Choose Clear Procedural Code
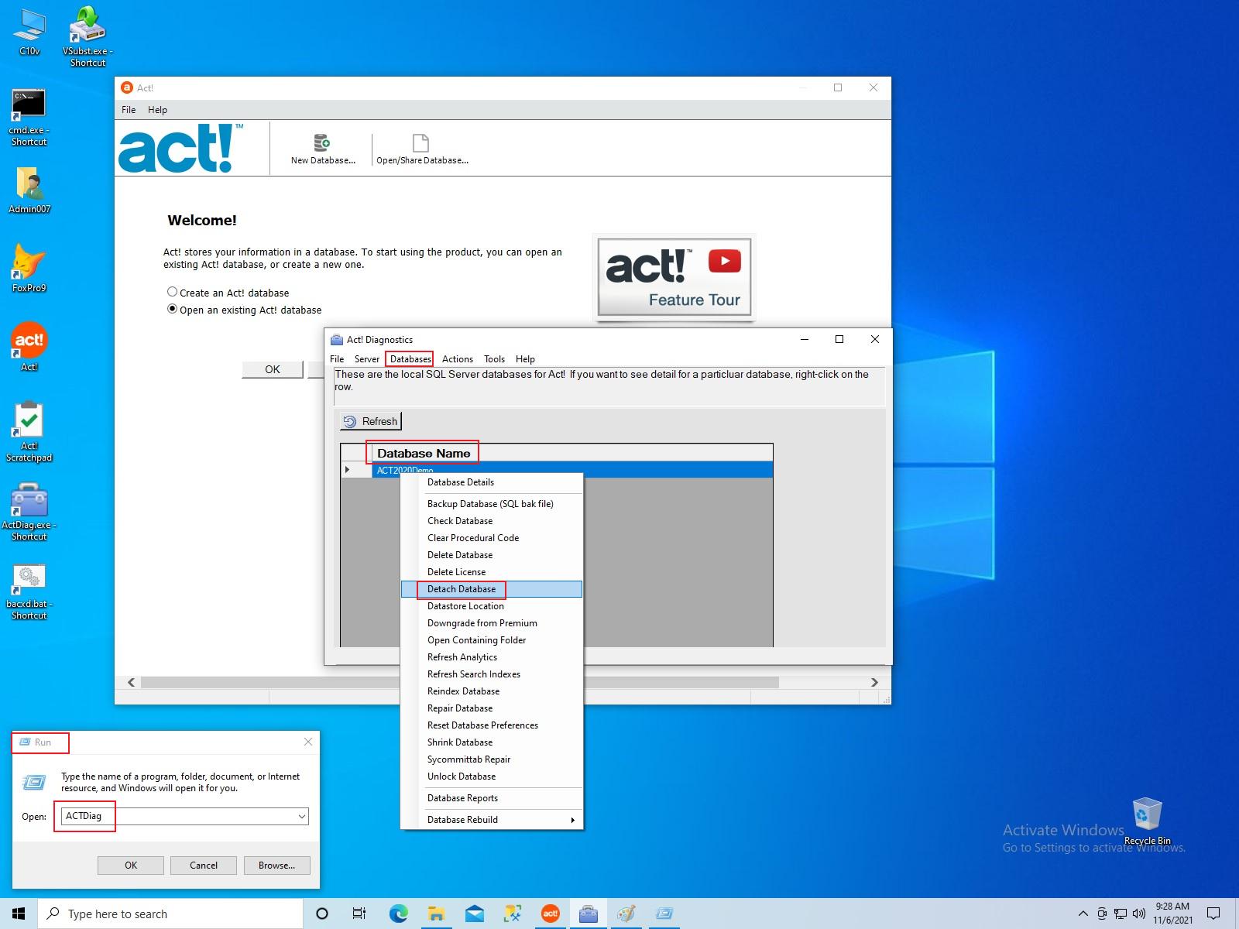Screen dimensions: 1239x929 (x=491, y=538)
